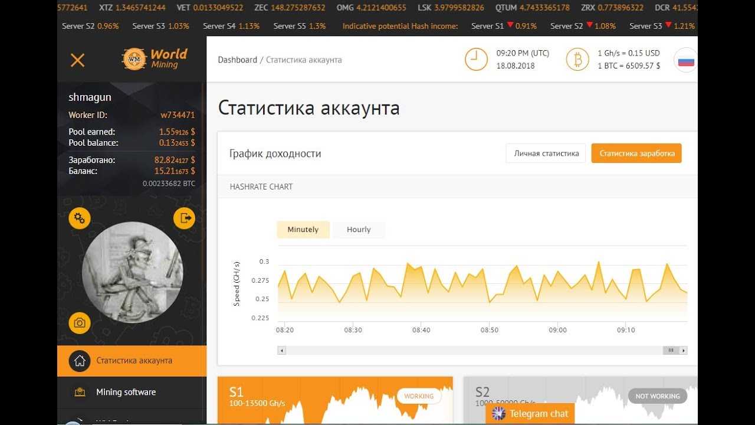
Task: Click the Worker ID value w734471
Action: point(178,115)
